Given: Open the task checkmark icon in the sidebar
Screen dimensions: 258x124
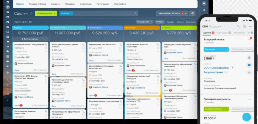Looking at the screenshot, I should [7, 37].
